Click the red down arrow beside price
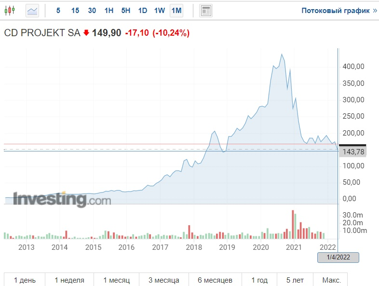Screen dimensions: 379x286 pyautogui.click(x=86, y=33)
